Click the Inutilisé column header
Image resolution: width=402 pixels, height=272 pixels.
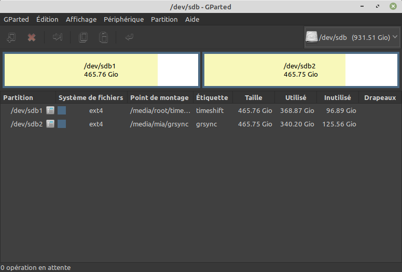pyautogui.click(x=338, y=97)
